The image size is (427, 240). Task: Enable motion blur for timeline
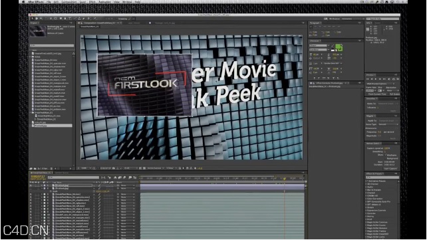click(x=124, y=178)
